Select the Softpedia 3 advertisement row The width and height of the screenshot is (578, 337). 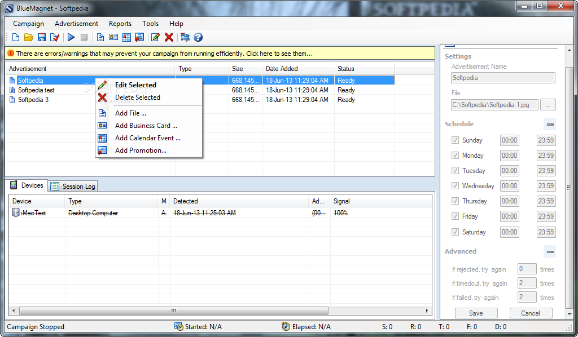point(200,100)
